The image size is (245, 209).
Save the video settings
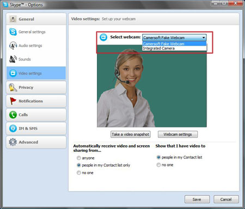(197, 199)
